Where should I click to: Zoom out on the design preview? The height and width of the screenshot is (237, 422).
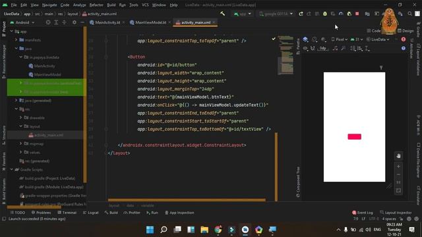(x=398, y=174)
